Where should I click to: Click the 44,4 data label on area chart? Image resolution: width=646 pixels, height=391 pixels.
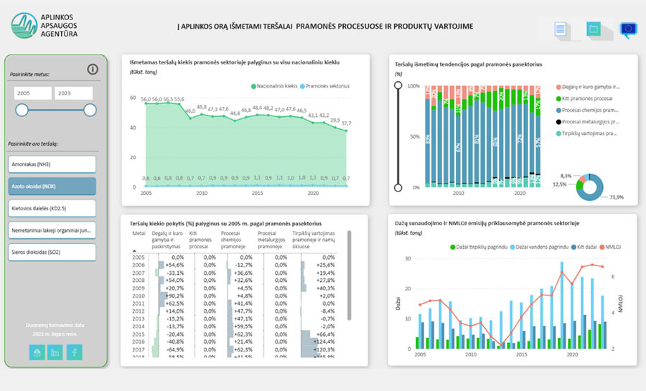click(x=235, y=113)
